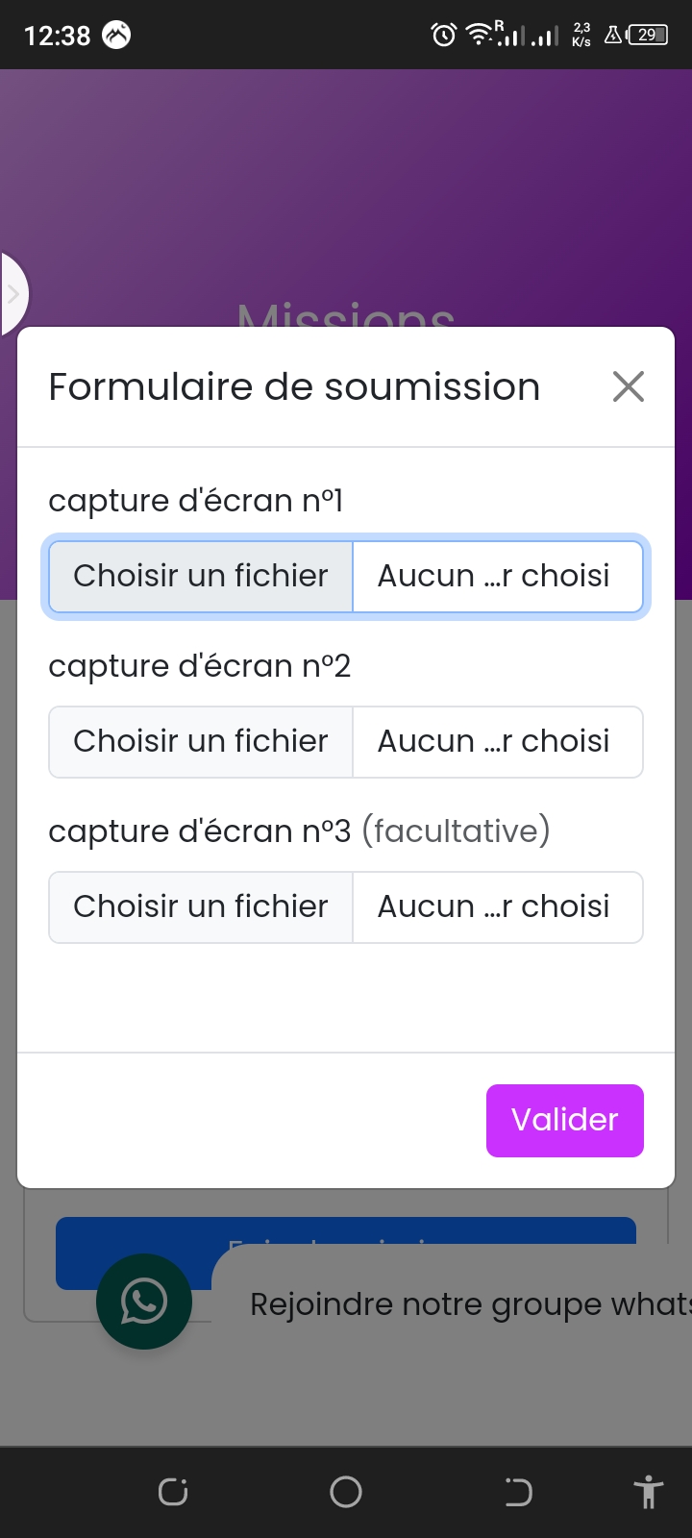Tap the battery indicator showing 29
This screenshot has width=692, height=1538.
(x=647, y=36)
